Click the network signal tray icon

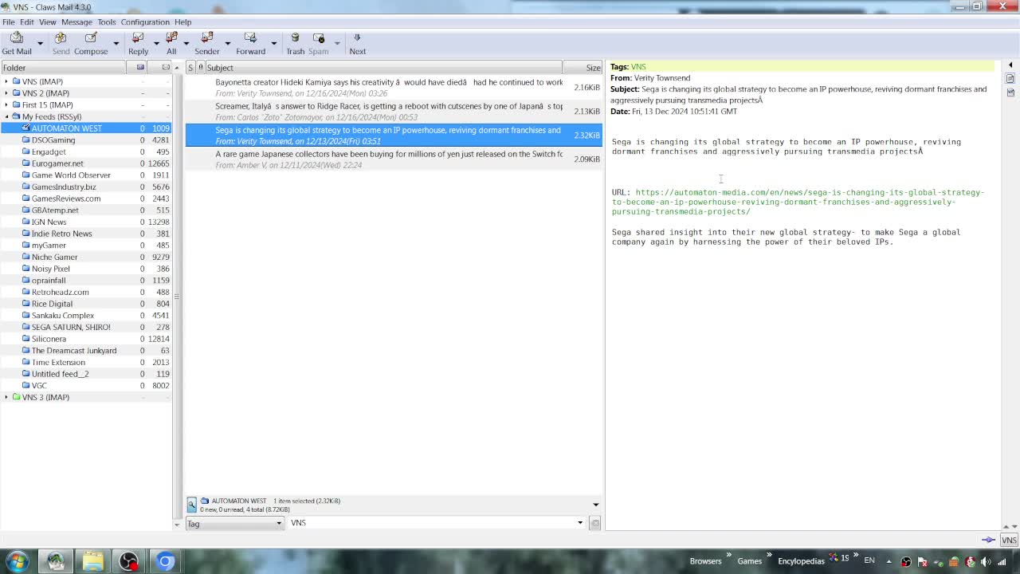1002,561
